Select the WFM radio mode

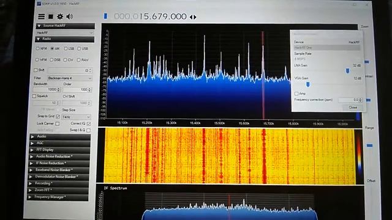pos(37,60)
